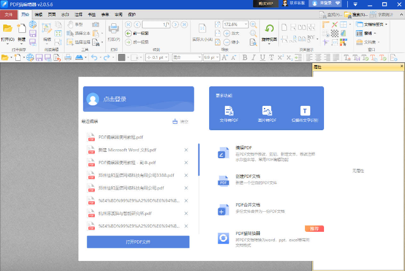The height and width of the screenshot is (271, 405).
Task: Click the gray fill color swatch
Action: pos(122,57)
